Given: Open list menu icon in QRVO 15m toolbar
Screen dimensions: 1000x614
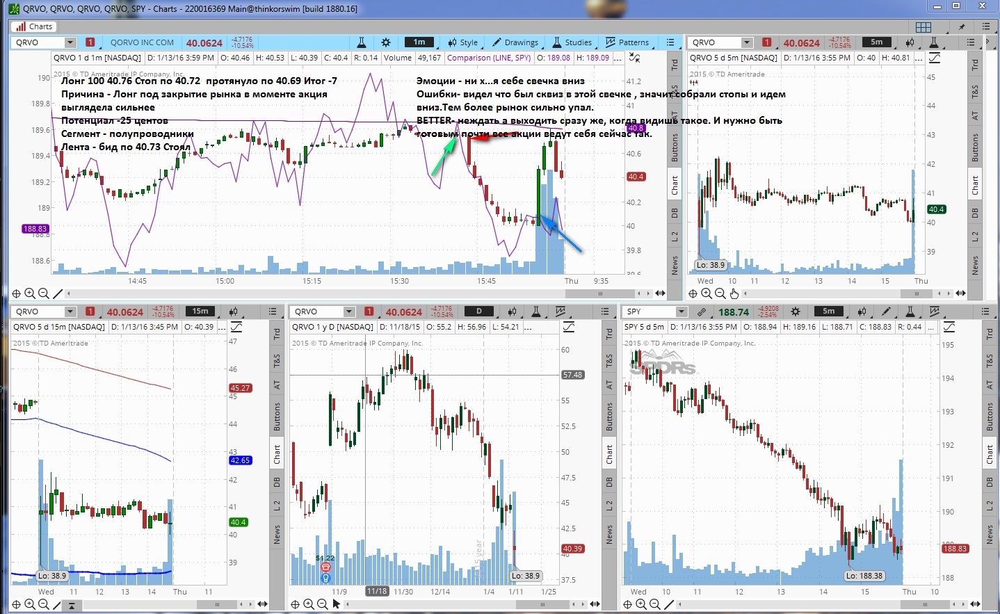Looking at the screenshot, I should pos(273,312).
